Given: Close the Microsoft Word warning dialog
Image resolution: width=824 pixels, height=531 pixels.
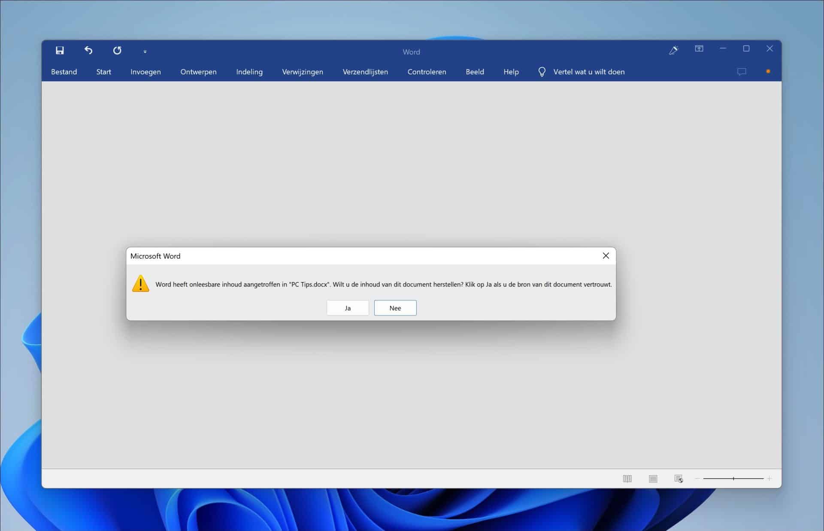Looking at the screenshot, I should pos(606,255).
